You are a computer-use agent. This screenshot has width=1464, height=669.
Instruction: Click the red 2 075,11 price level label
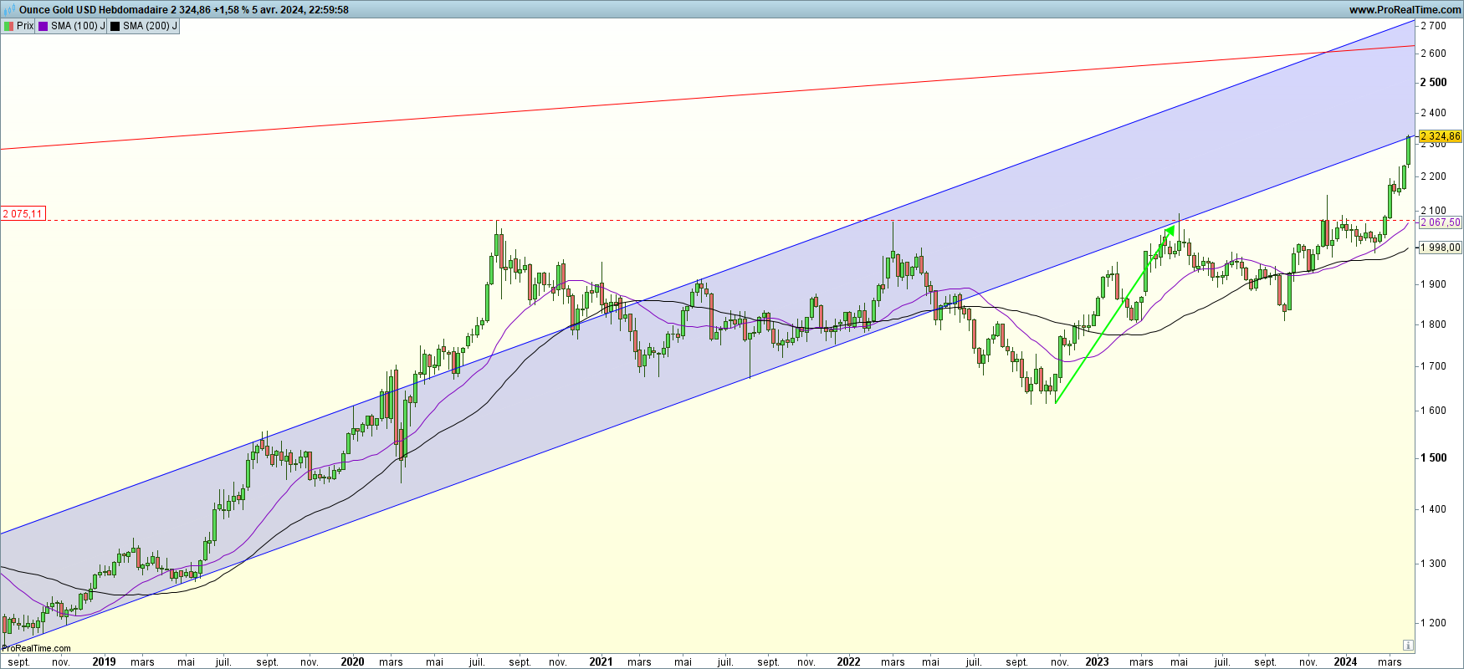coord(23,214)
